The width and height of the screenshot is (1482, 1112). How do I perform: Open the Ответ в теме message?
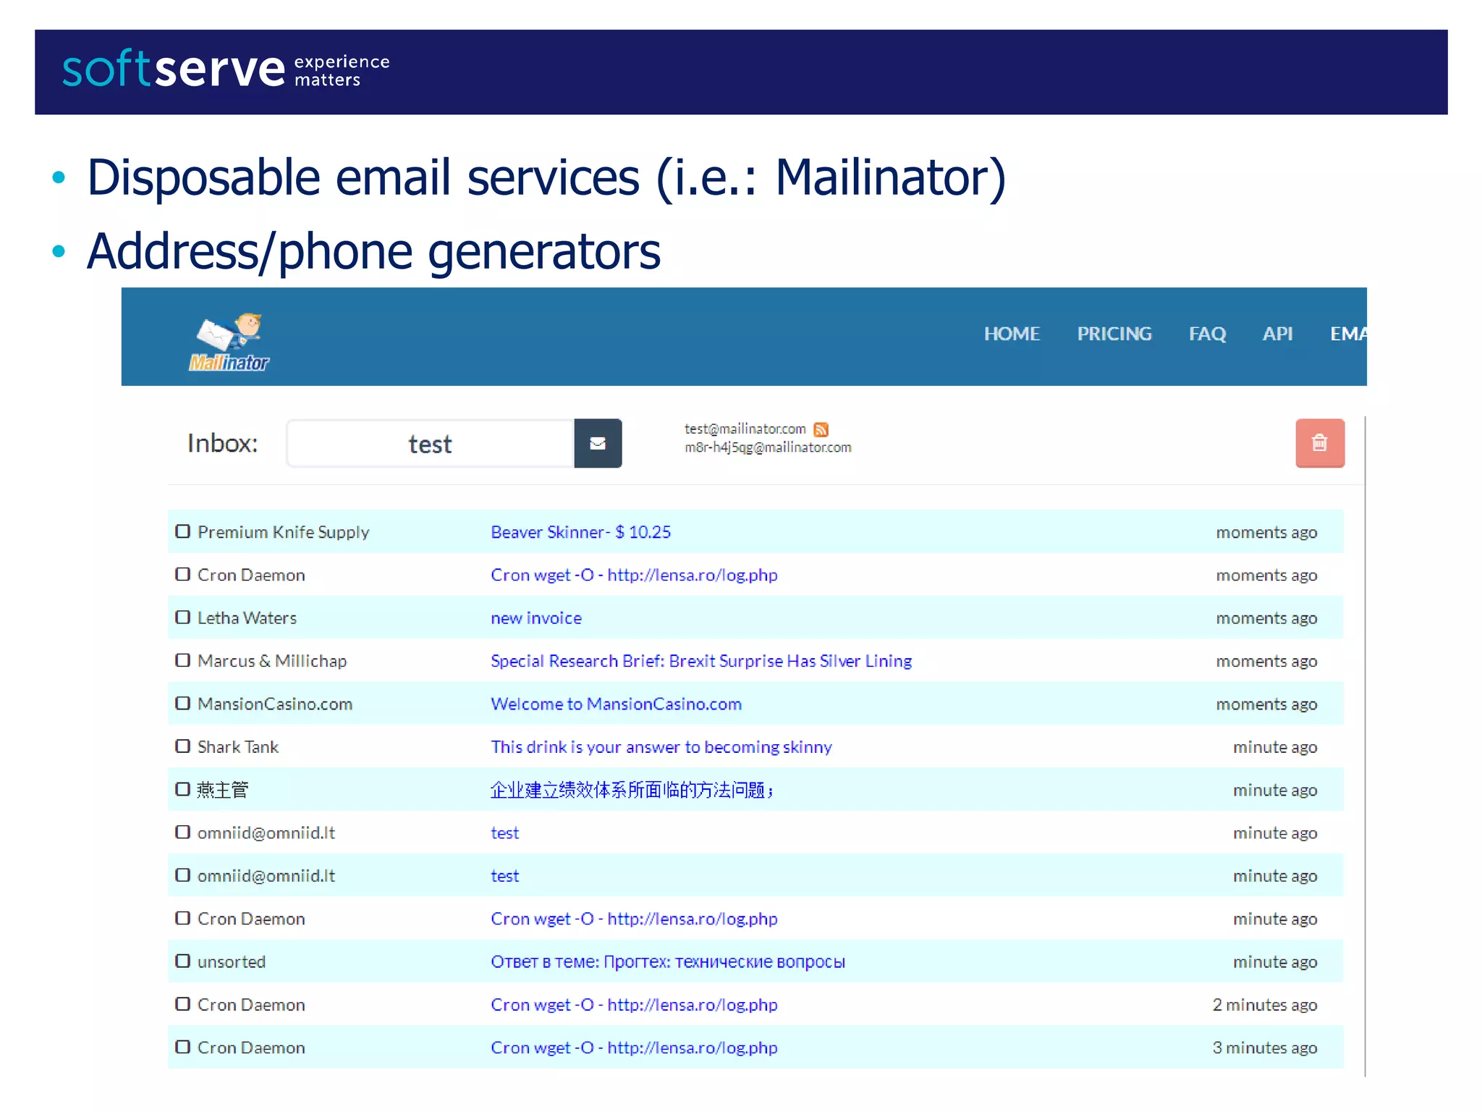pos(668,962)
